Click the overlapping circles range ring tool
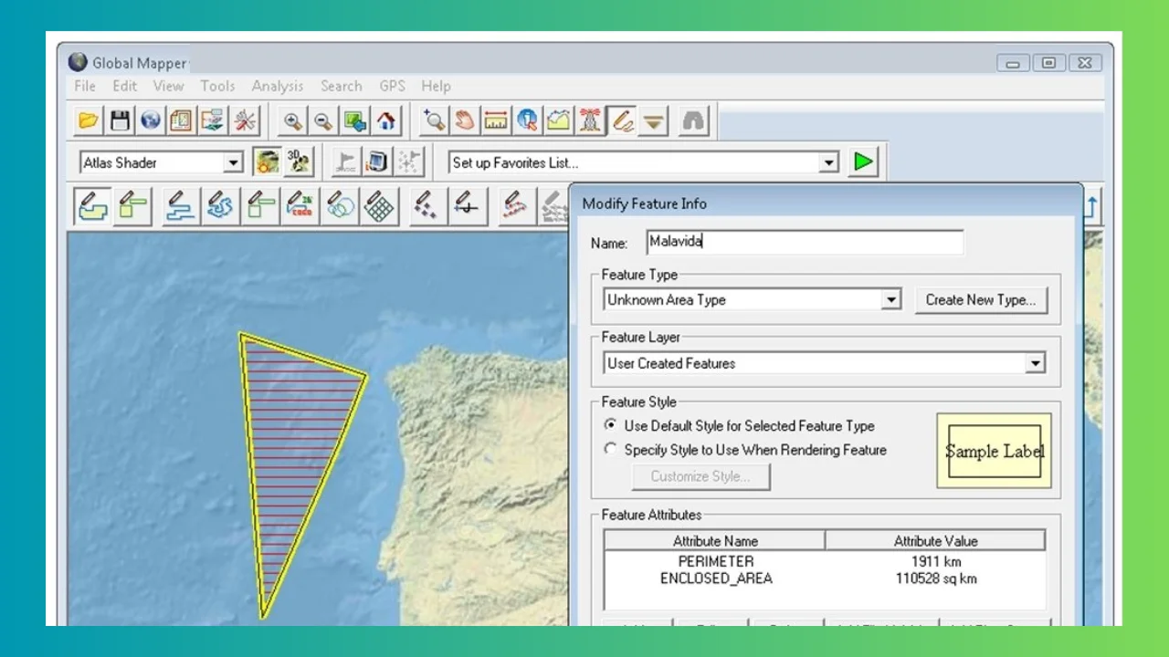1169x657 pixels. (340, 205)
